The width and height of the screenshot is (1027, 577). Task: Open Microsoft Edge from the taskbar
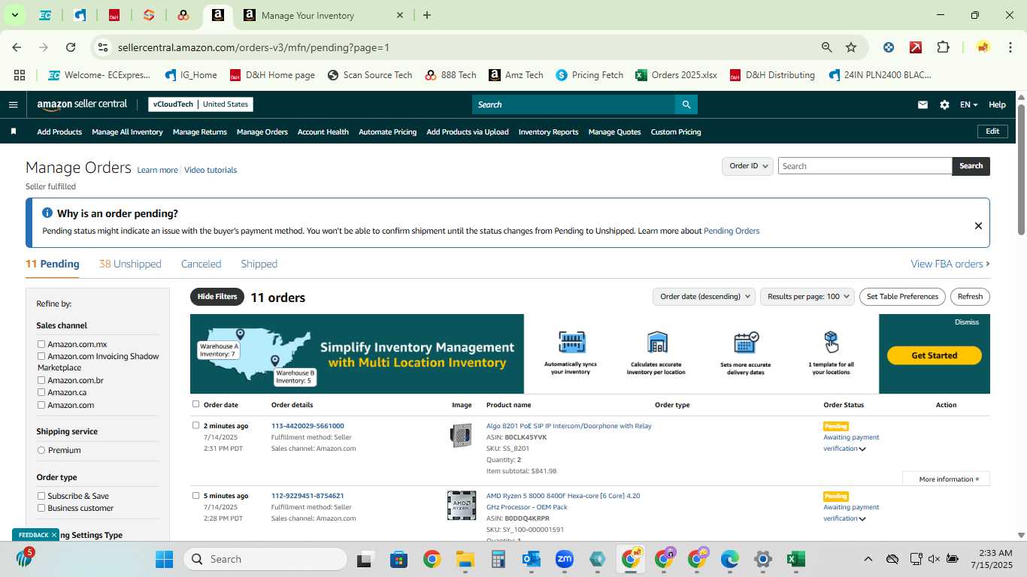click(x=730, y=559)
